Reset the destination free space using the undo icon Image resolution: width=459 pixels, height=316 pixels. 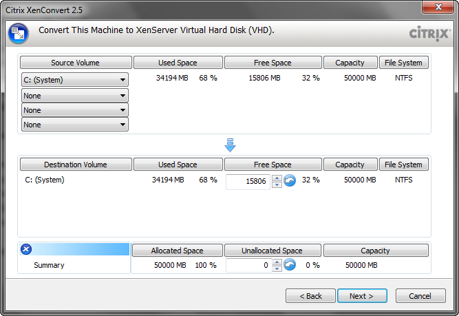(x=290, y=180)
